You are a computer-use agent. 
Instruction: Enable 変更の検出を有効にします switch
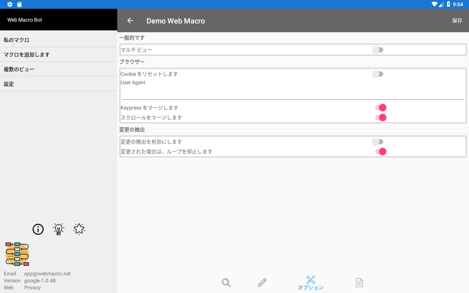(378, 142)
